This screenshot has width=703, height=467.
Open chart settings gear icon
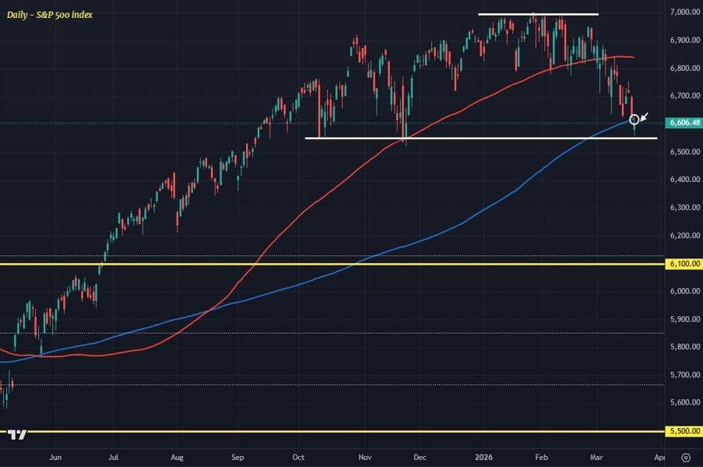click(x=685, y=457)
